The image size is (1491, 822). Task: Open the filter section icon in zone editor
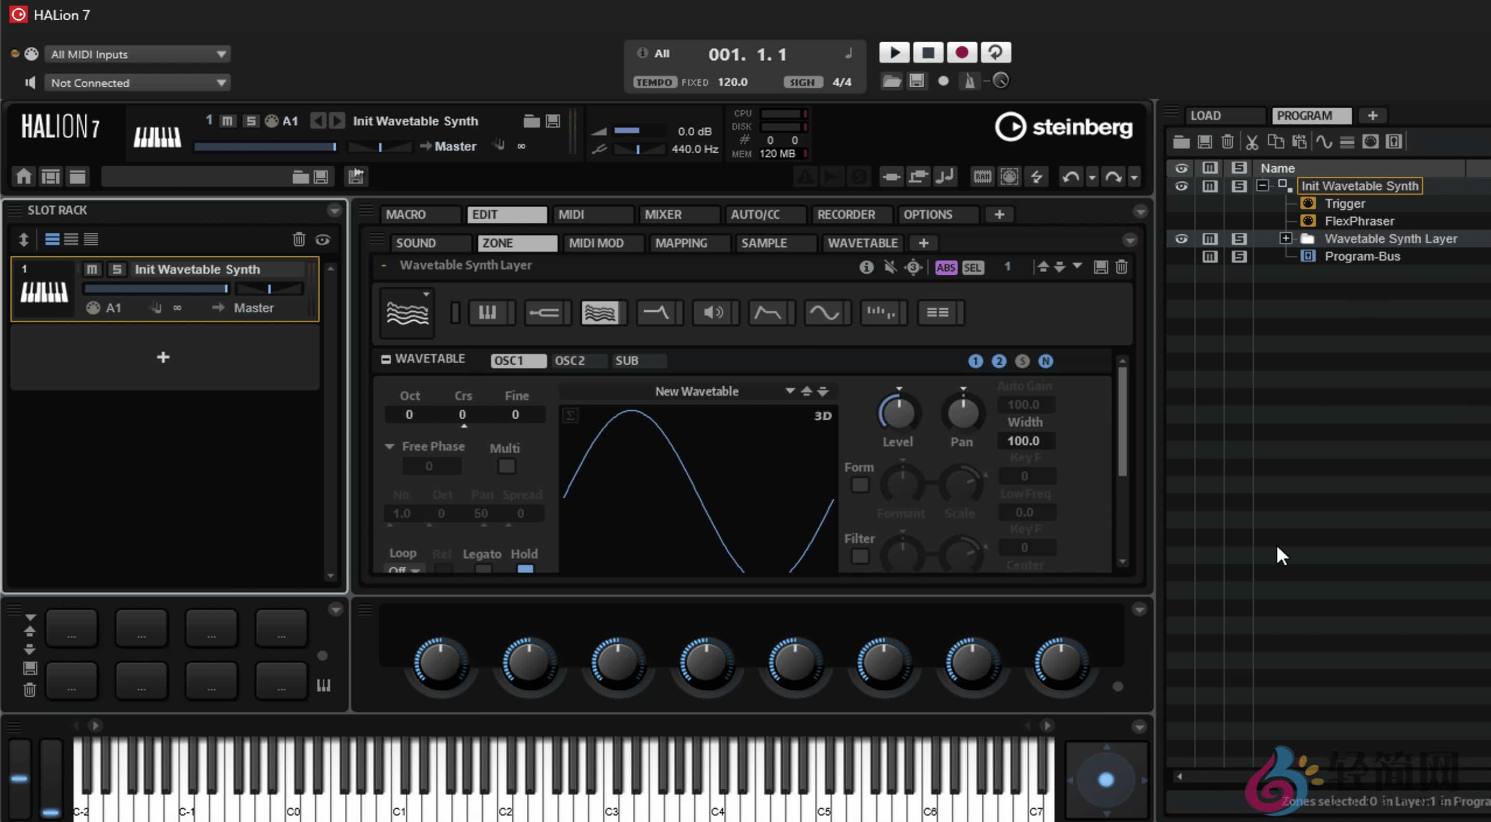point(656,313)
